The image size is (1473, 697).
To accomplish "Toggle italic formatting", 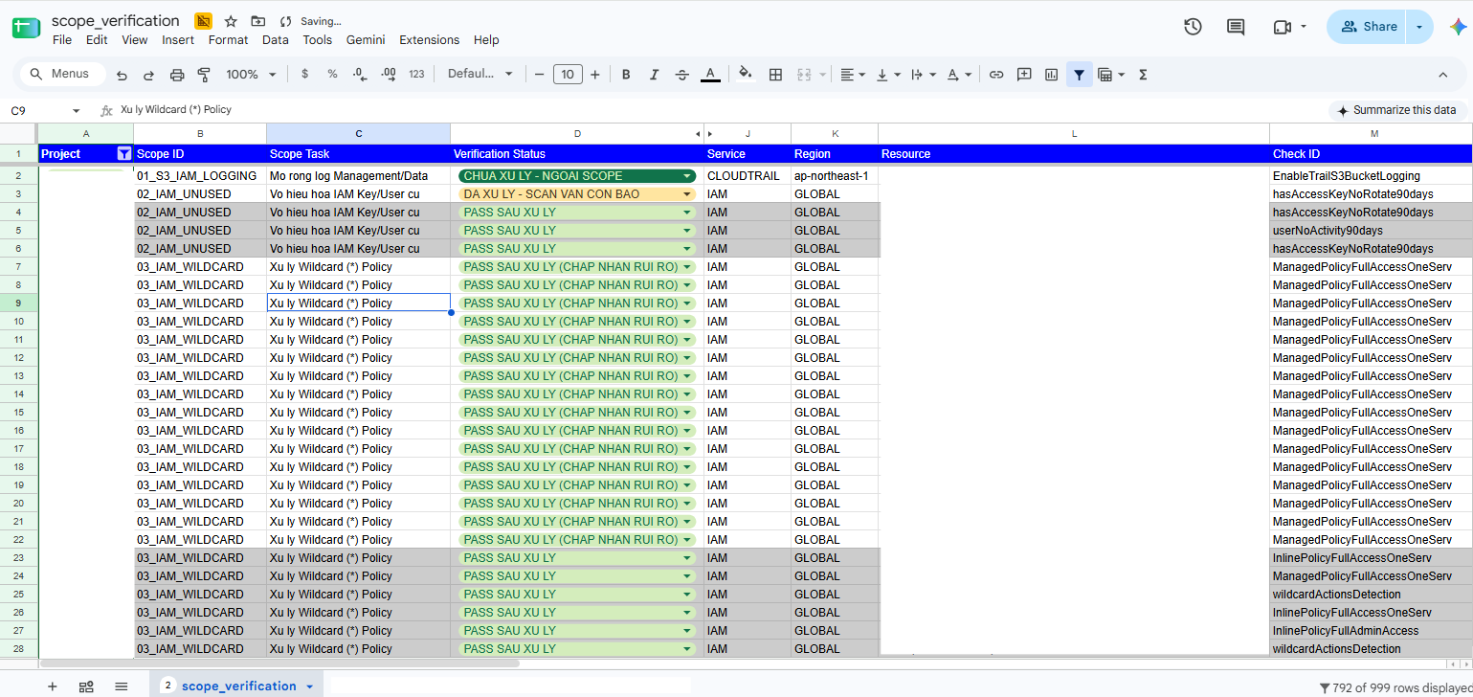I will [655, 74].
